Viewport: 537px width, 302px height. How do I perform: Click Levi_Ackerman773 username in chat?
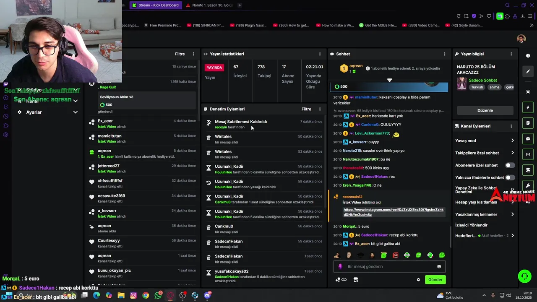372,133
